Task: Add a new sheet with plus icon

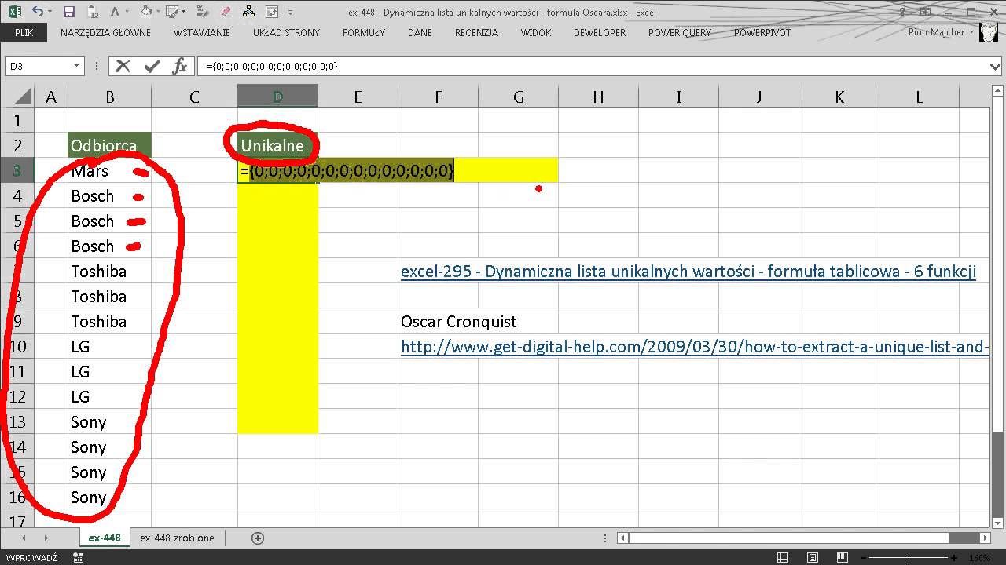Action: (x=257, y=538)
